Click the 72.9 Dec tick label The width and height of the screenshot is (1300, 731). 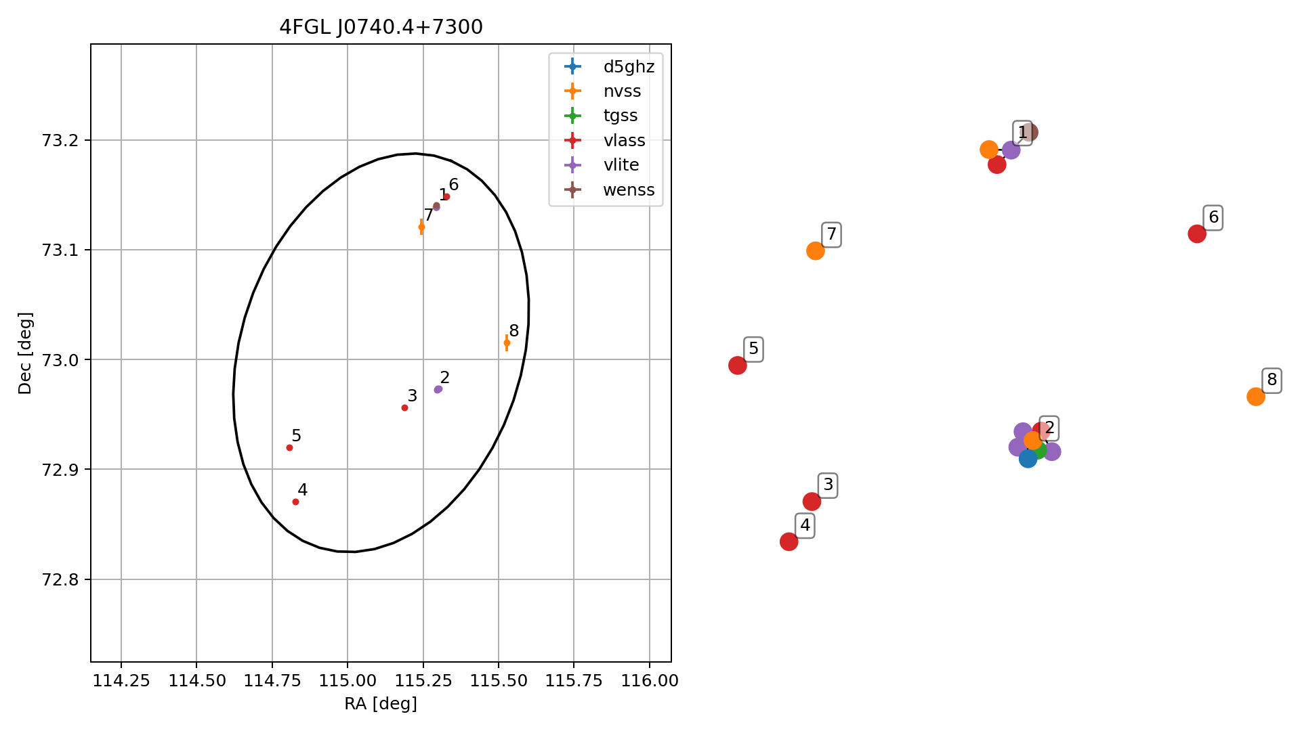[60, 469]
